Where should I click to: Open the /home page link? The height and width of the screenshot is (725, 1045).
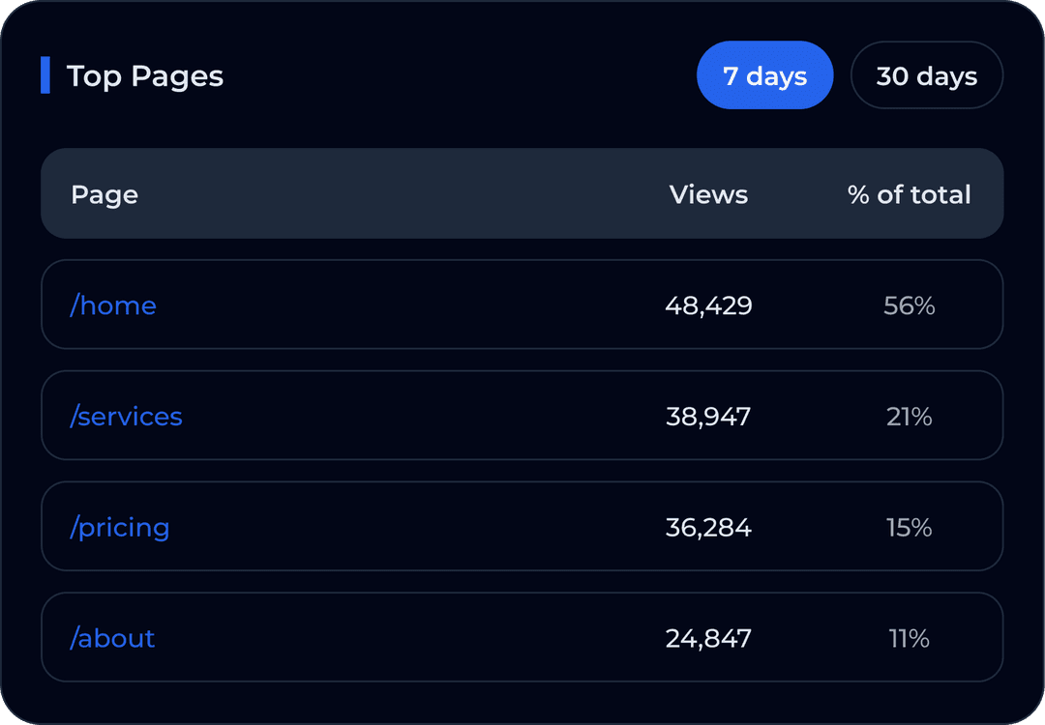pos(112,305)
